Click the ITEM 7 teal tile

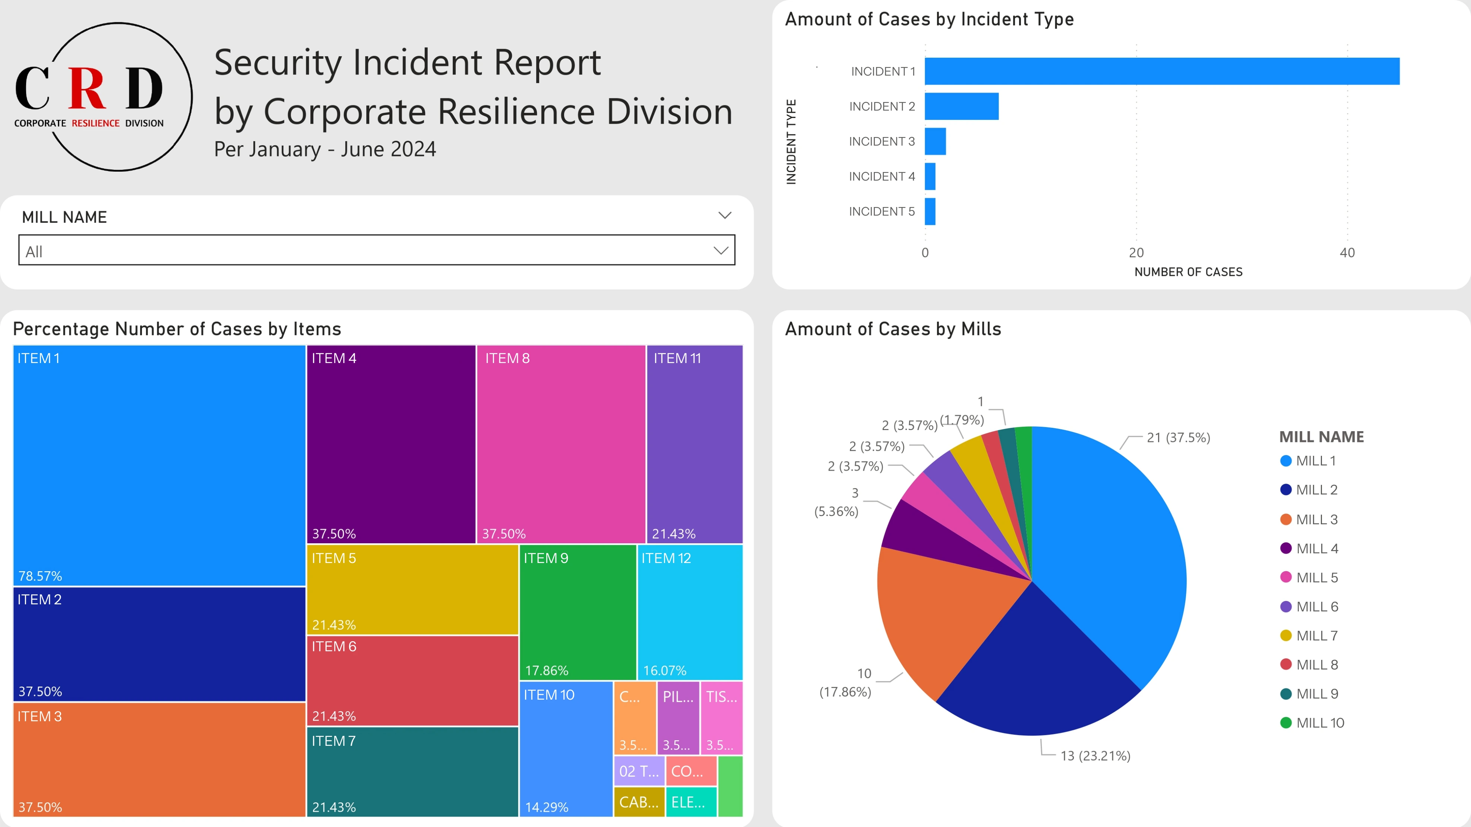[412, 772]
